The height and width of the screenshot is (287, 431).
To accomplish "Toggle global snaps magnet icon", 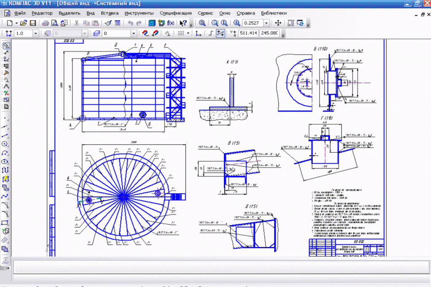I will pos(145,33).
